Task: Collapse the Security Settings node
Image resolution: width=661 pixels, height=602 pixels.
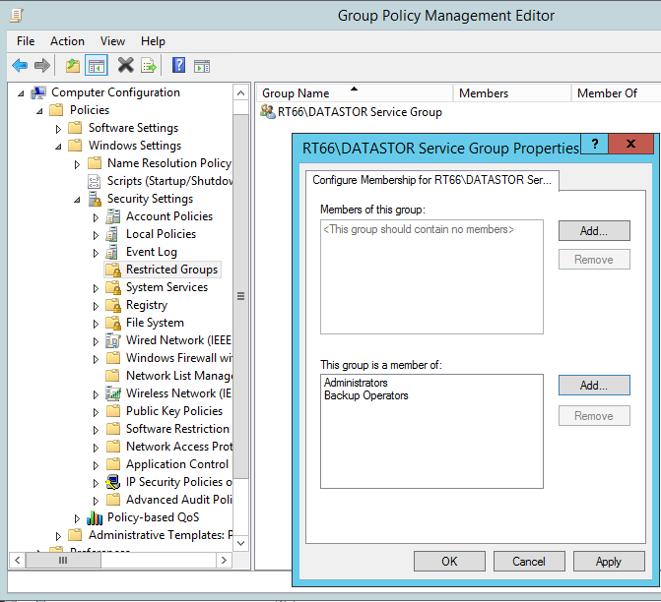Action: click(x=77, y=200)
